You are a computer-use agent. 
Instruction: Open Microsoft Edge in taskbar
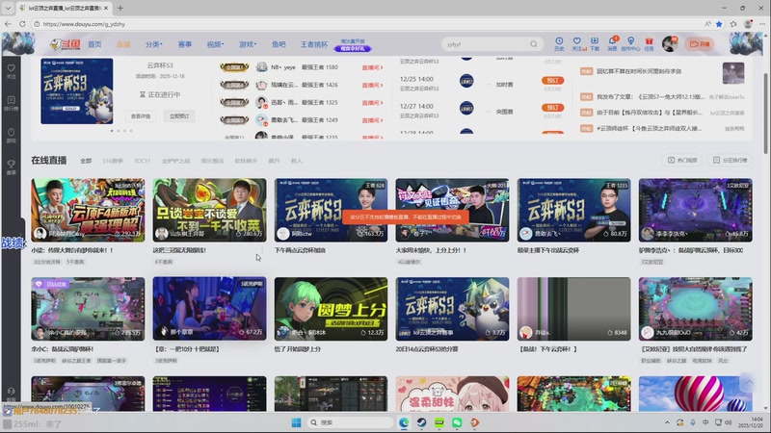coord(404,422)
